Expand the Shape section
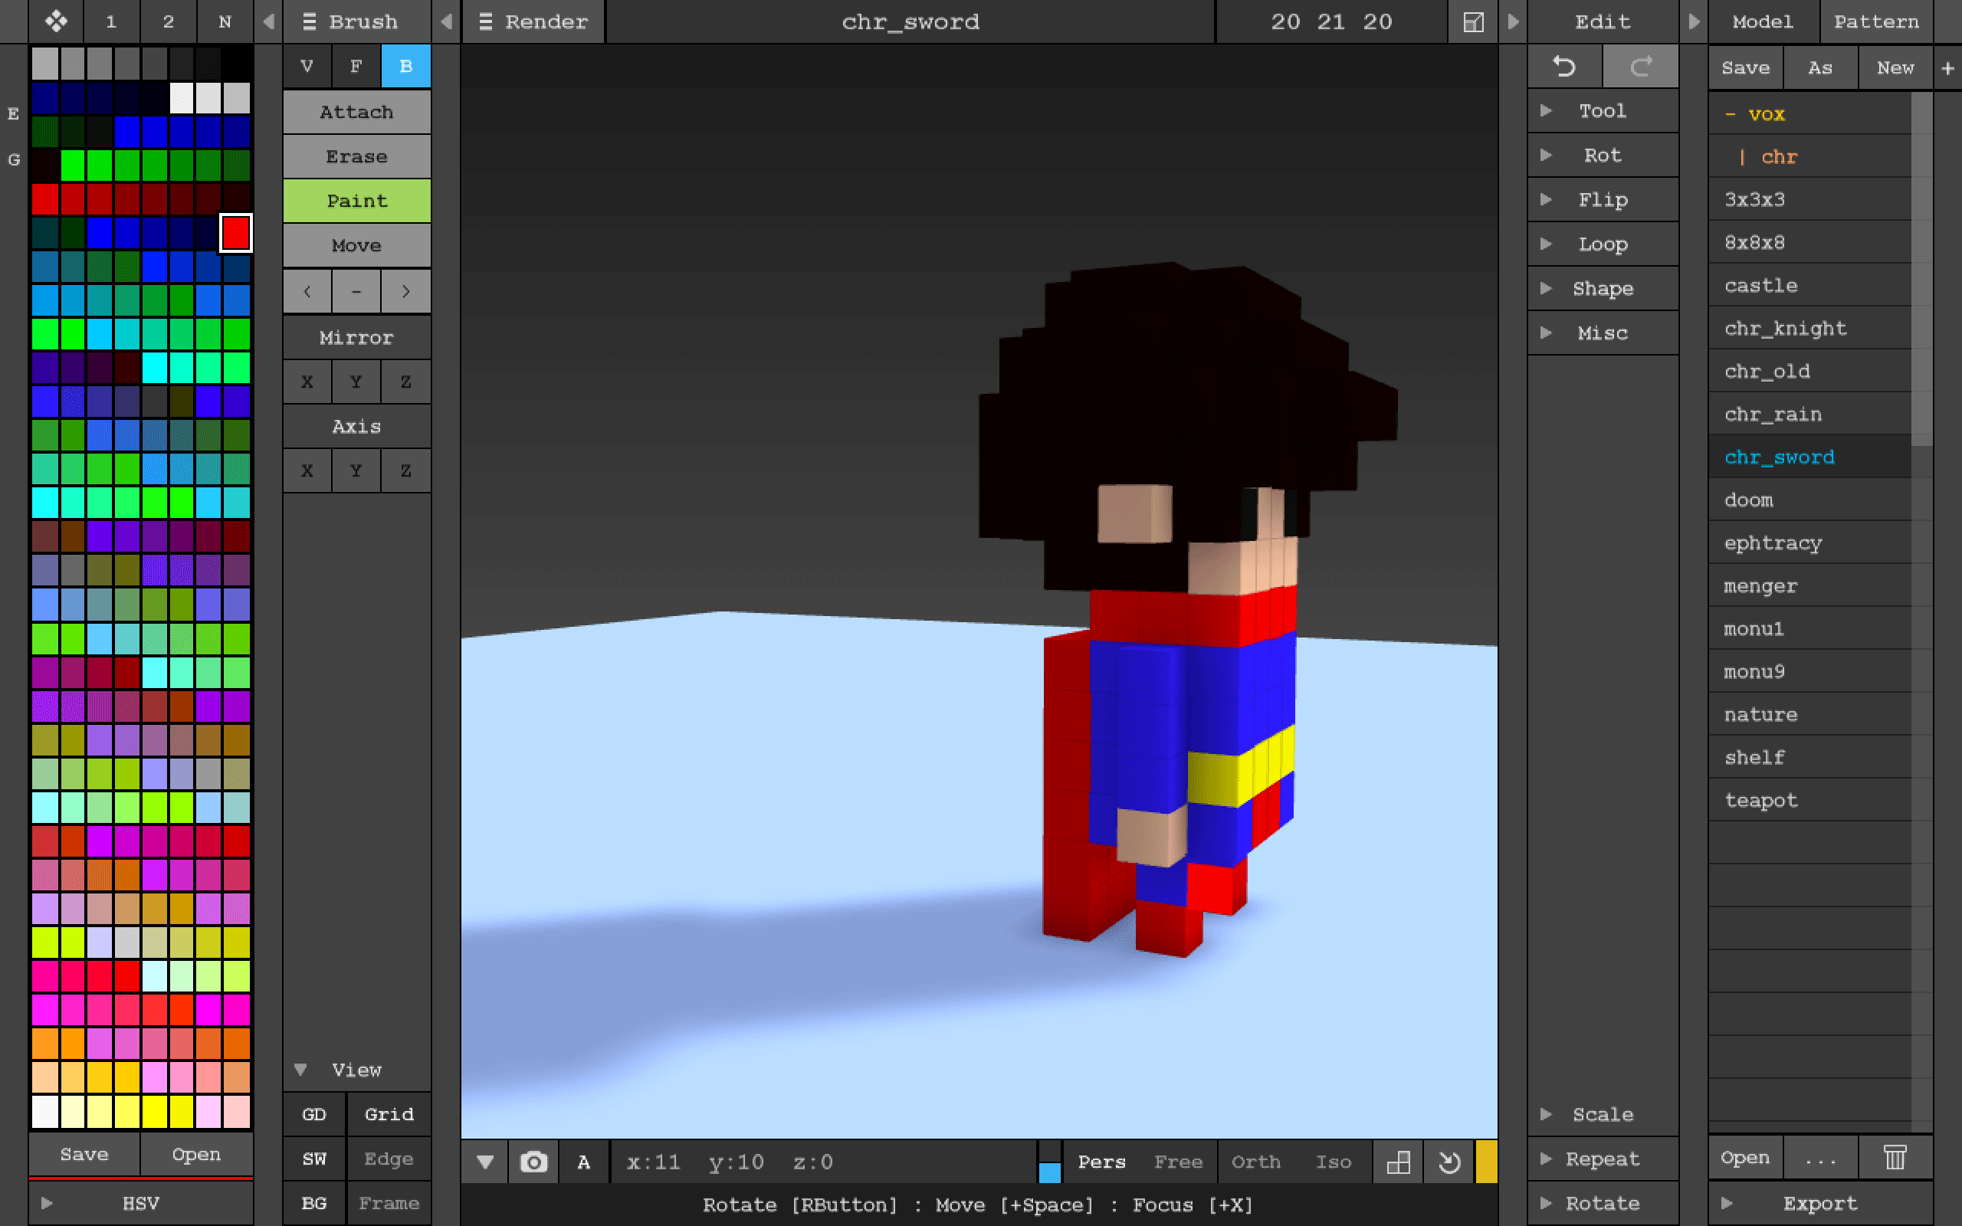Screen dimensions: 1962x1226 pos(1603,289)
